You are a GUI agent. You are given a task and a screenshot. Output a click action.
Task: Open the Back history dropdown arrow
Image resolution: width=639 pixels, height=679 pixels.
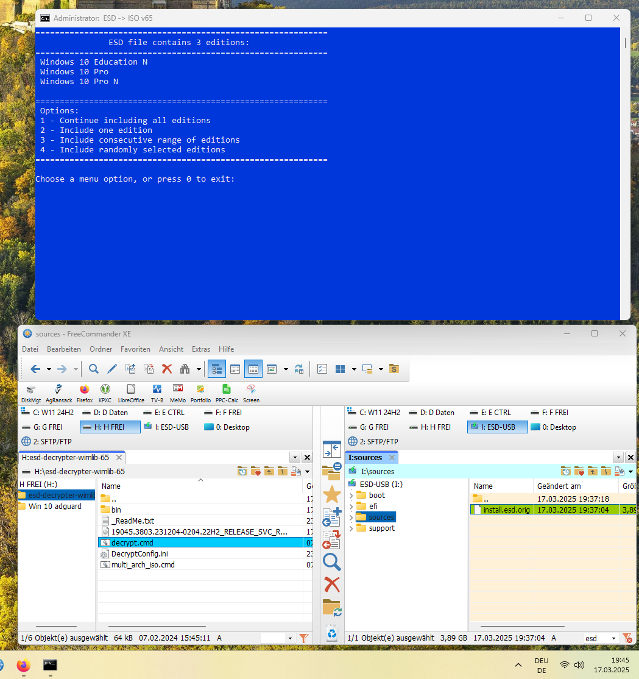tap(49, 369)
